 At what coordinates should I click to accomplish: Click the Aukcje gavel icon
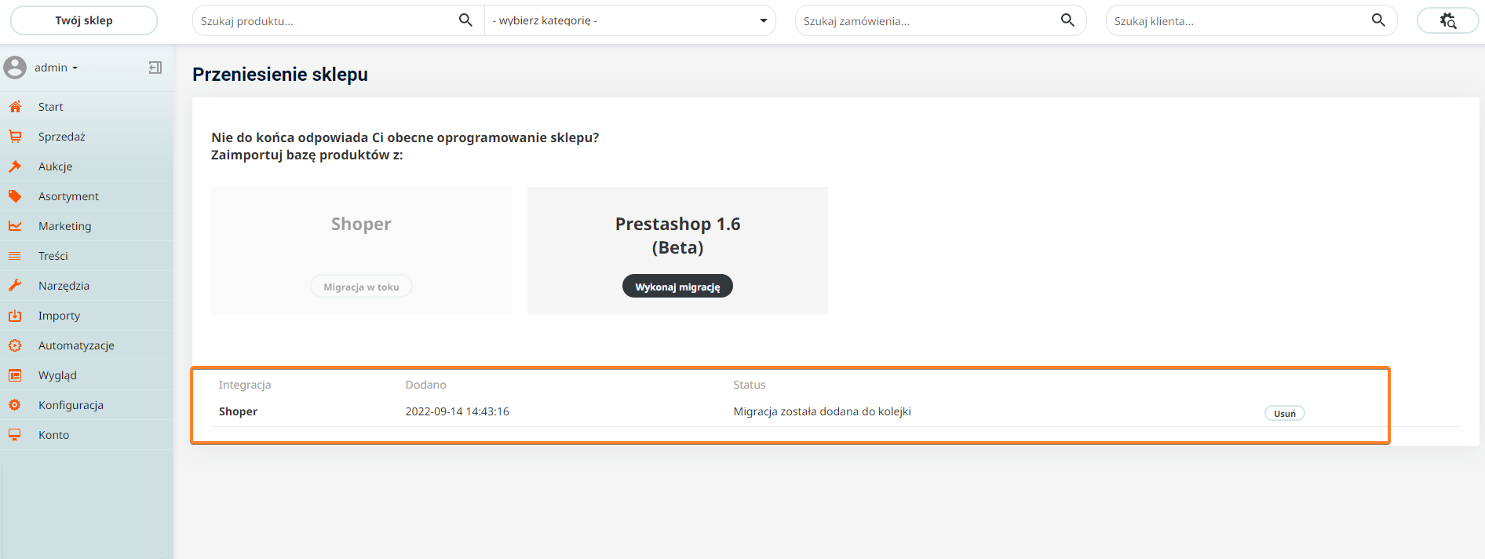click(15, 166)
